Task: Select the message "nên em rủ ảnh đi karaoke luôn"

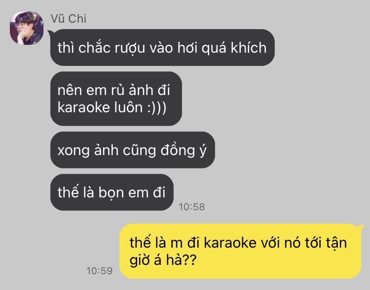Action: click(x=116, y=98)
